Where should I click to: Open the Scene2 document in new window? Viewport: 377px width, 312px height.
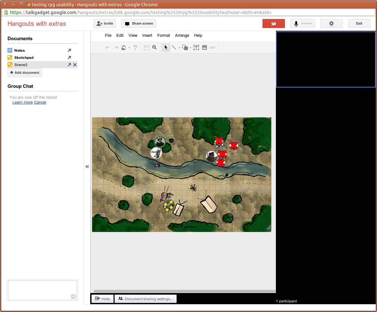69,65
